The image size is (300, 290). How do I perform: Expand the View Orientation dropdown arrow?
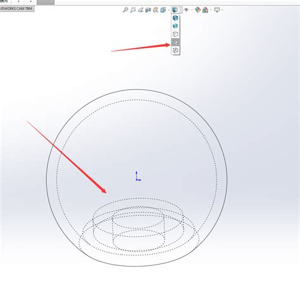(x=168, y=10)
